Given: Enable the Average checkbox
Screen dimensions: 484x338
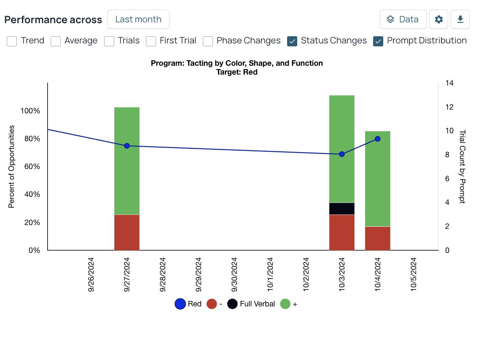Looking at the screenshot, I should 56,41.
